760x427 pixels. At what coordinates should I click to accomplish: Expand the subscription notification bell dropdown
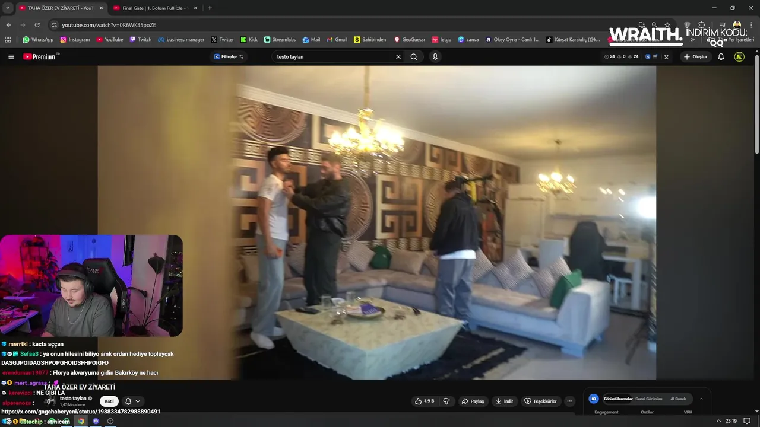point(132,401)
